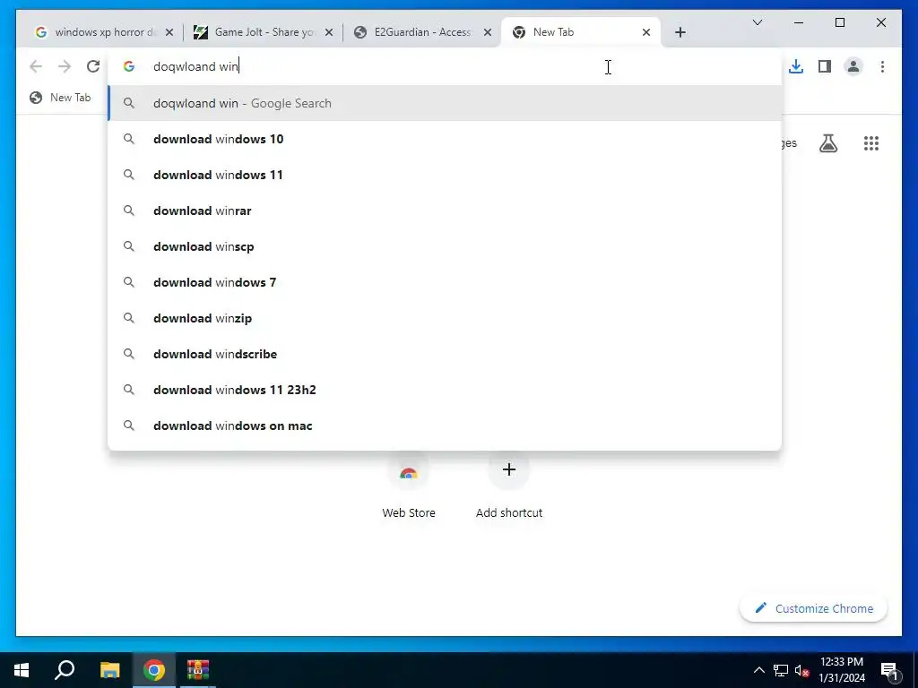Open the tab search chevron
The width and height of the screenshot is (918, 688).
pos(757,22)
